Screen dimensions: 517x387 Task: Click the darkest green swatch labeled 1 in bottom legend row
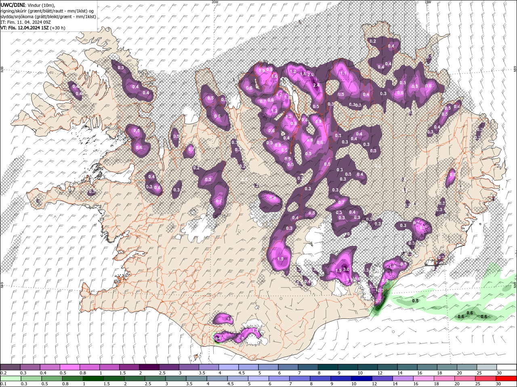pos(93,378)
